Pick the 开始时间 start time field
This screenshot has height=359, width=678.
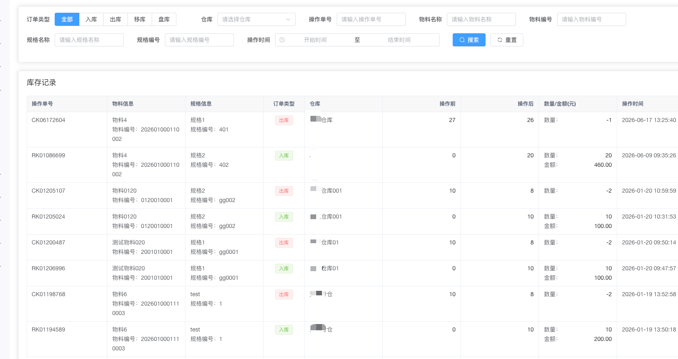(315, 40)
